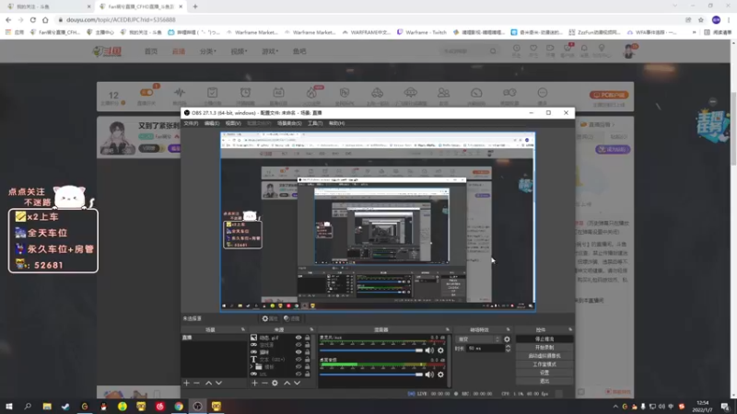Viewport: 737px width, 414px height.
Task: Enable 工作室模式 studio mode
Action: pos(544,364)
